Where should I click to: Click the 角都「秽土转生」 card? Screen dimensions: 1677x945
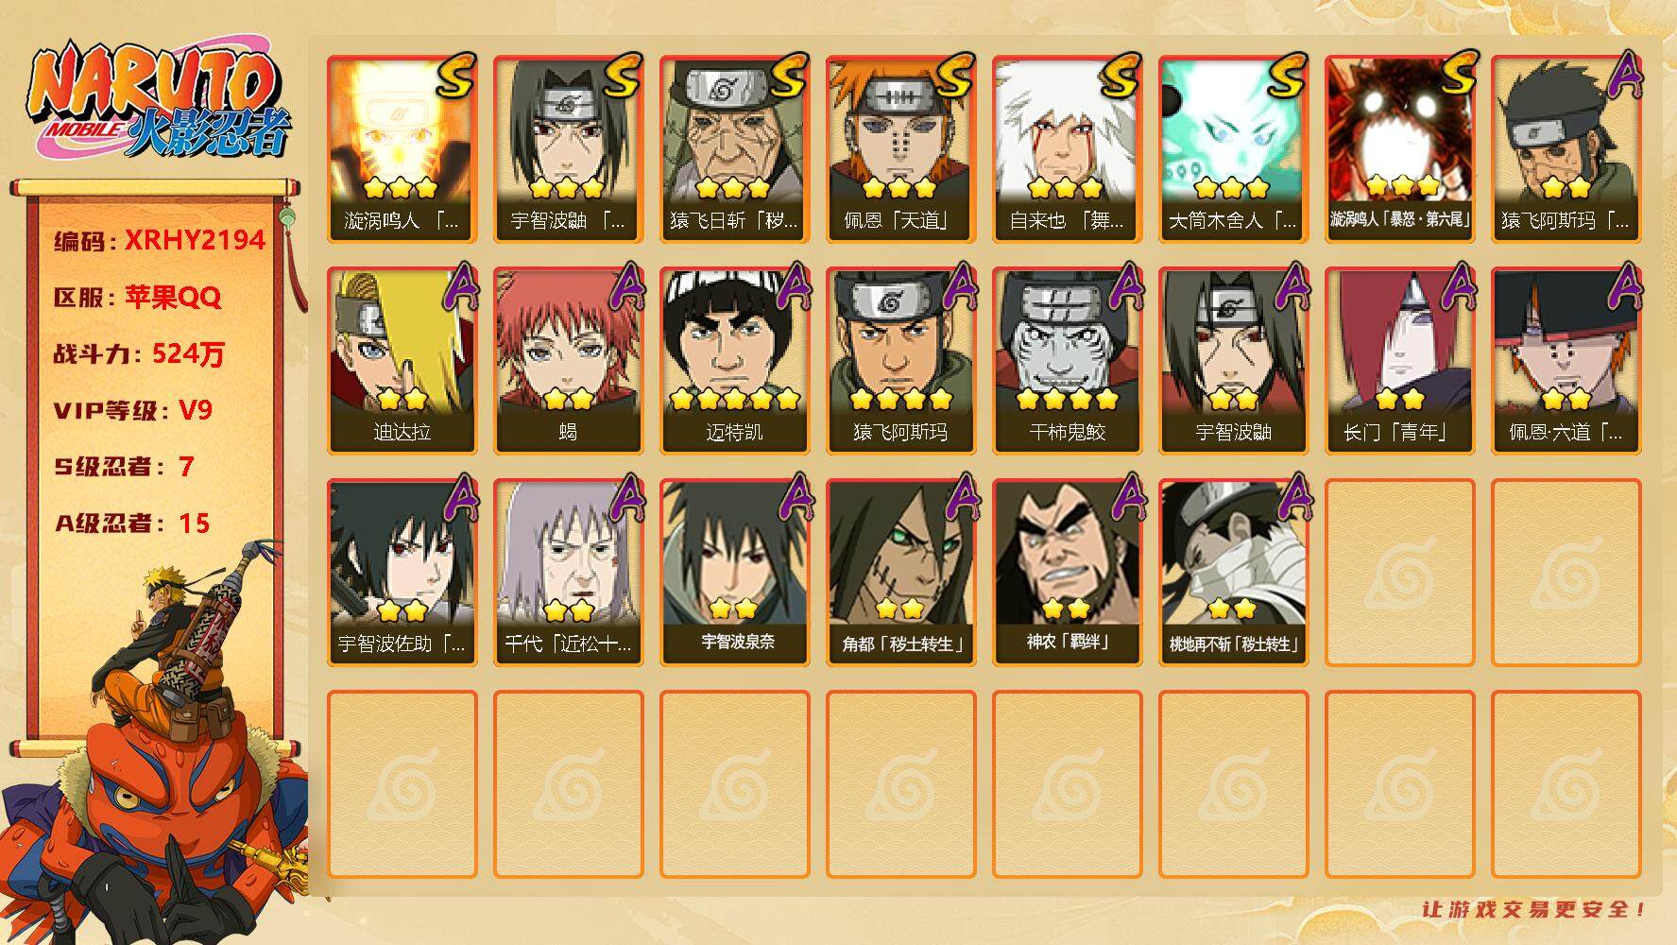pos(900,573)
